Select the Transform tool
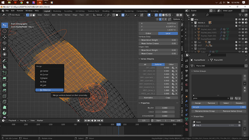 tap(4, 54)
